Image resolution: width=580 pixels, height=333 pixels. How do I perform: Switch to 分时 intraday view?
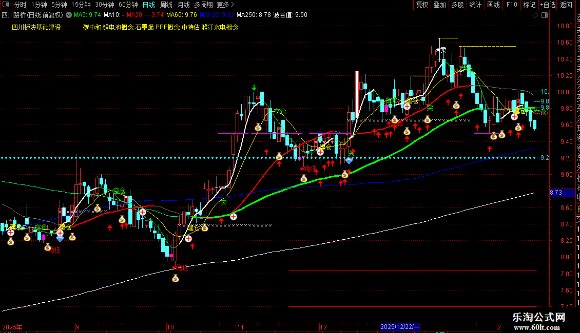tap(21, 5)
